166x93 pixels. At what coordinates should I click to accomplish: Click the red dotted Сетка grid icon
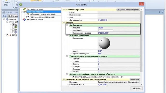10,35
